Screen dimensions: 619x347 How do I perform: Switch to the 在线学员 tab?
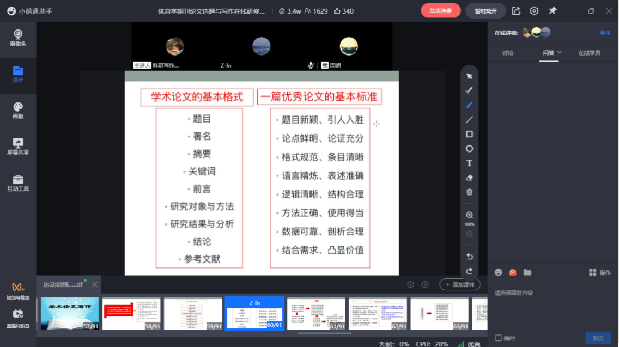(589, 53)
